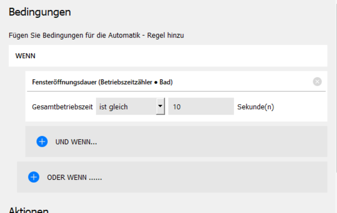The height and width of the screenshot is (213, 337).
Task: Click the "(Betriebszeitzähler • Bad)" device text
Action: pyautogui.click(x=136, y=82)
